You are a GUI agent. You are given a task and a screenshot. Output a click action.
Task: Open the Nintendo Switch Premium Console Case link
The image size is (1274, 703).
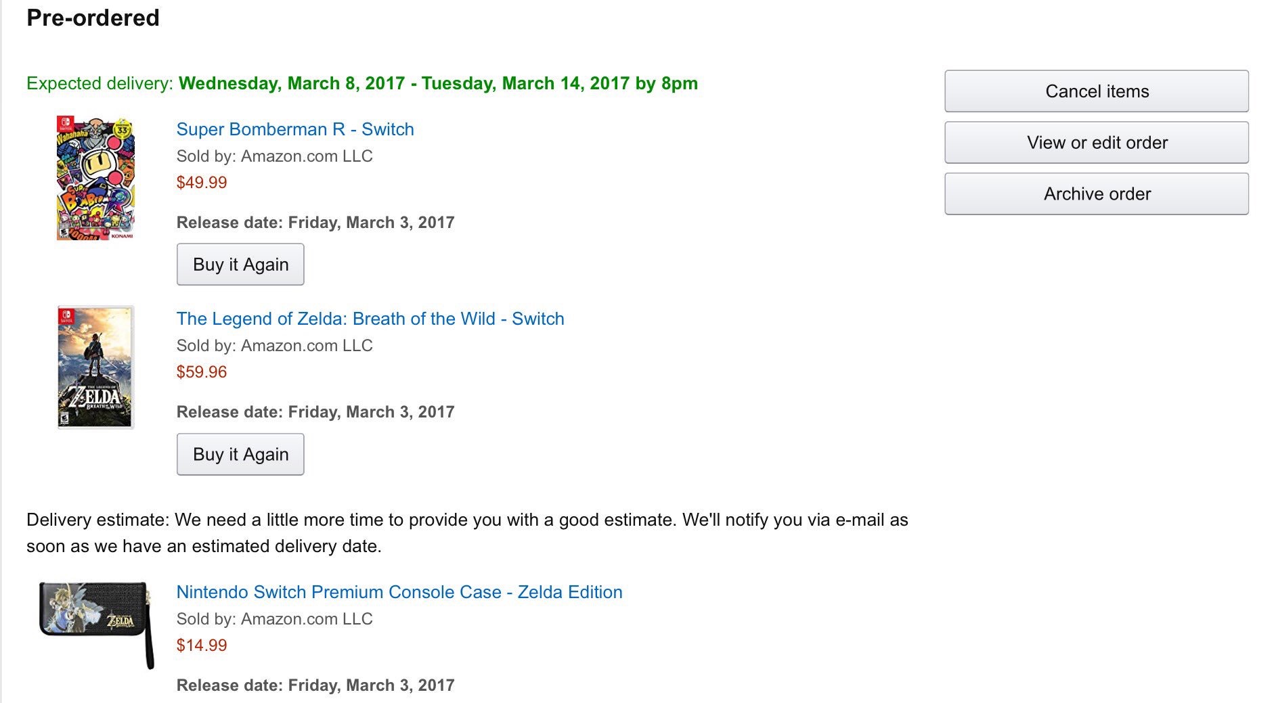(399, 592)
